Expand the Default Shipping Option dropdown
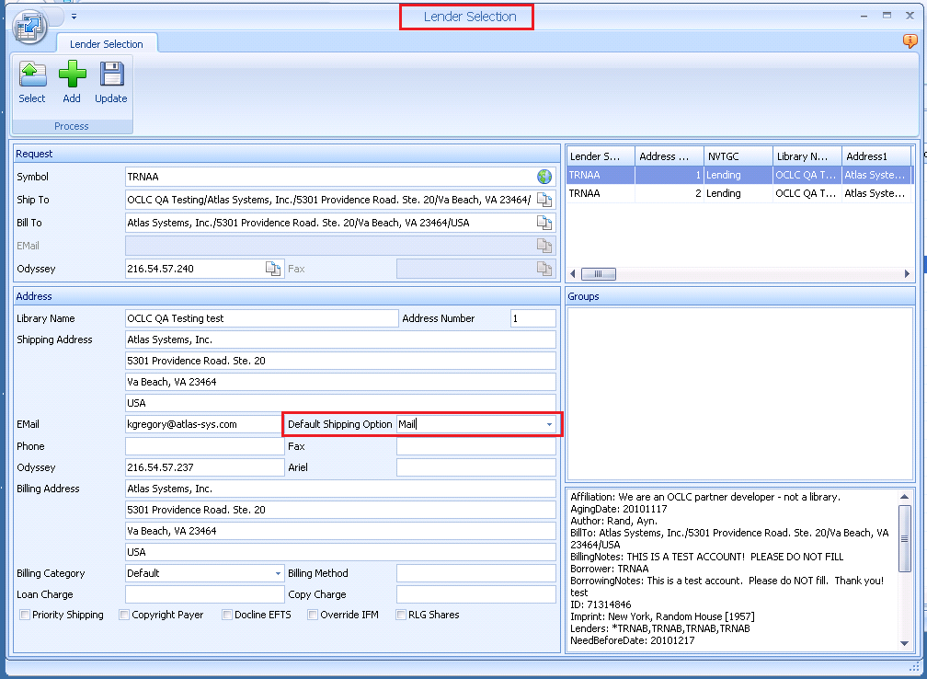This screenshot has width=927, height=679. point(549,425)
